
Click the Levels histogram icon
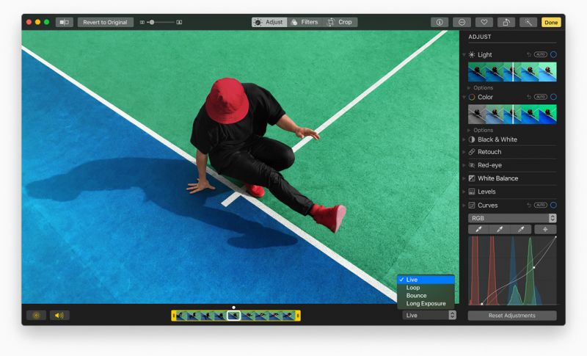point(472,192)
